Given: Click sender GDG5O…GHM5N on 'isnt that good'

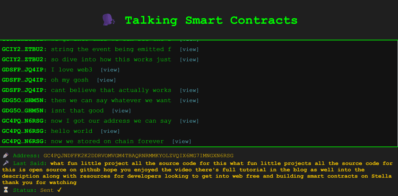Looking at the screenshot, I should click(x=24, y=111).
